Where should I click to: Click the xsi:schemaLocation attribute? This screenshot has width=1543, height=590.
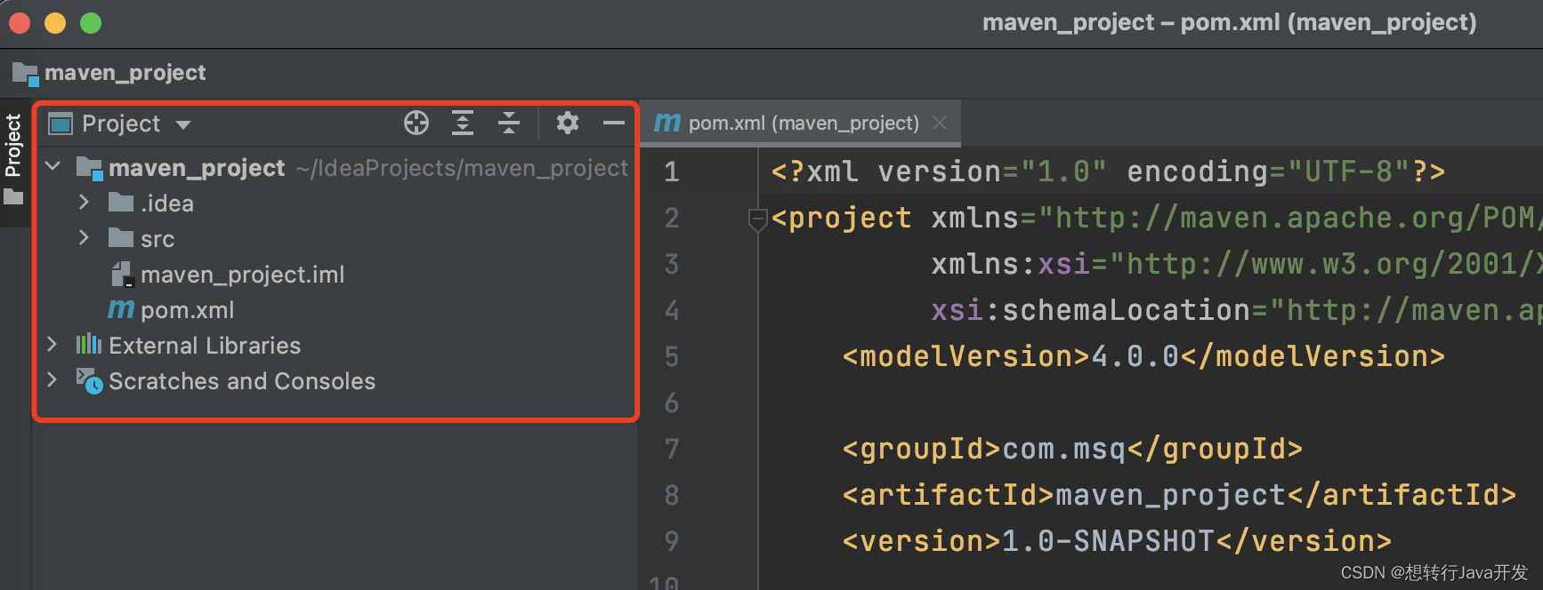(1090, 310)
